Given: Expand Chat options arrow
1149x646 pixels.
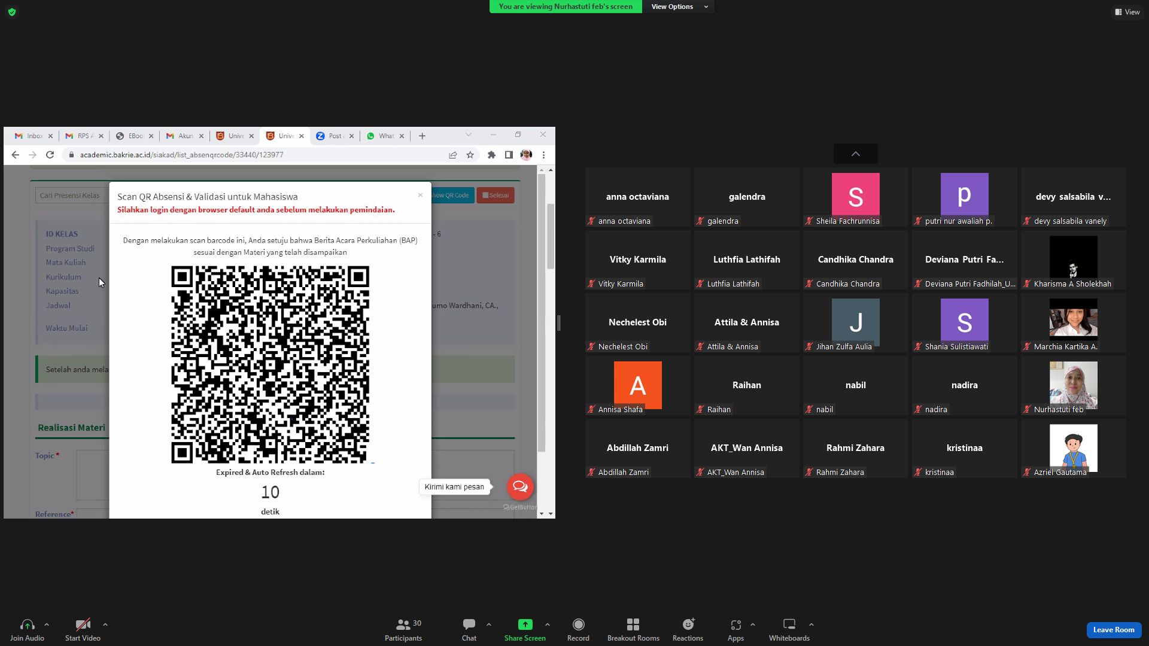Looking at the screenshot, I should (x=489, y=624).
